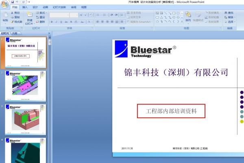Image resolution: width=244 pixels, height=163 pixels.
Task: Toggle text shadow formatting
Action: click(x=71, y=22)
